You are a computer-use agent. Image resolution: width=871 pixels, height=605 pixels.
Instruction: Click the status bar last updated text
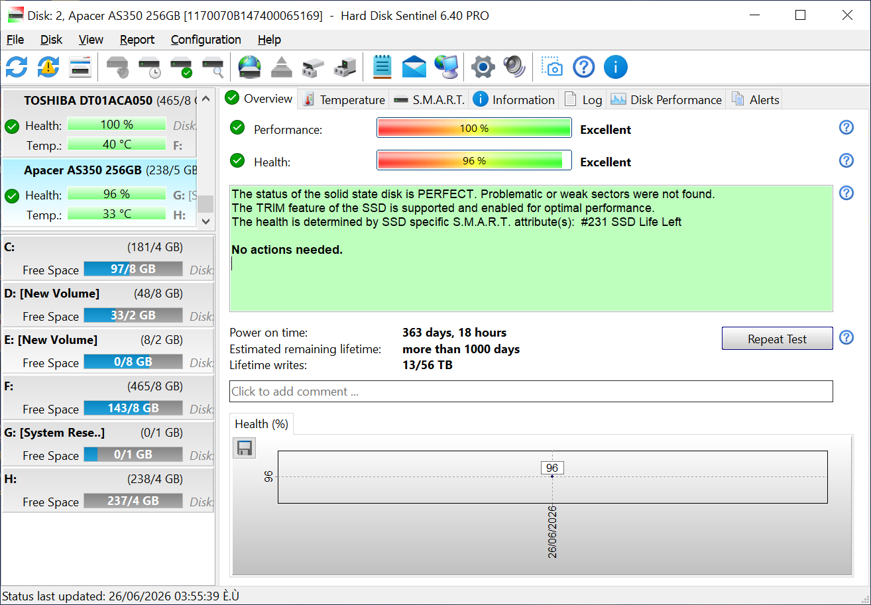(121, 596)
